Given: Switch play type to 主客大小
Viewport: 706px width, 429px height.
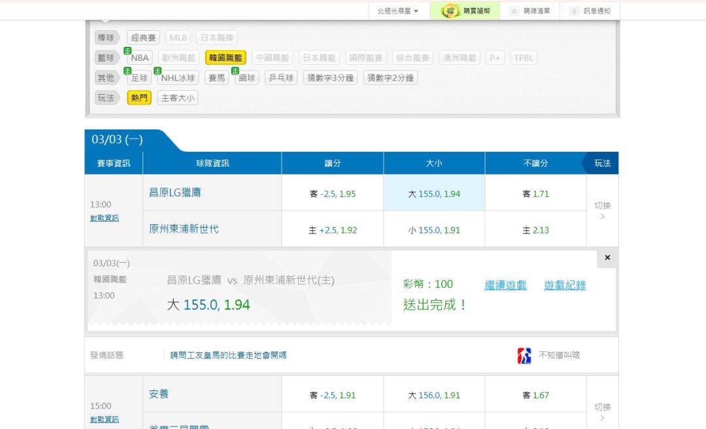Looking at the screenshot, I should tap(177, 98).
